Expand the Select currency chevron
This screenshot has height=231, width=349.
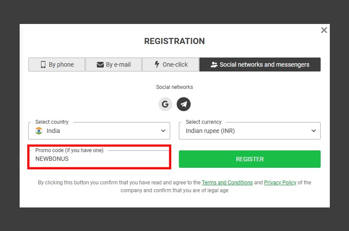click(313, 131)
